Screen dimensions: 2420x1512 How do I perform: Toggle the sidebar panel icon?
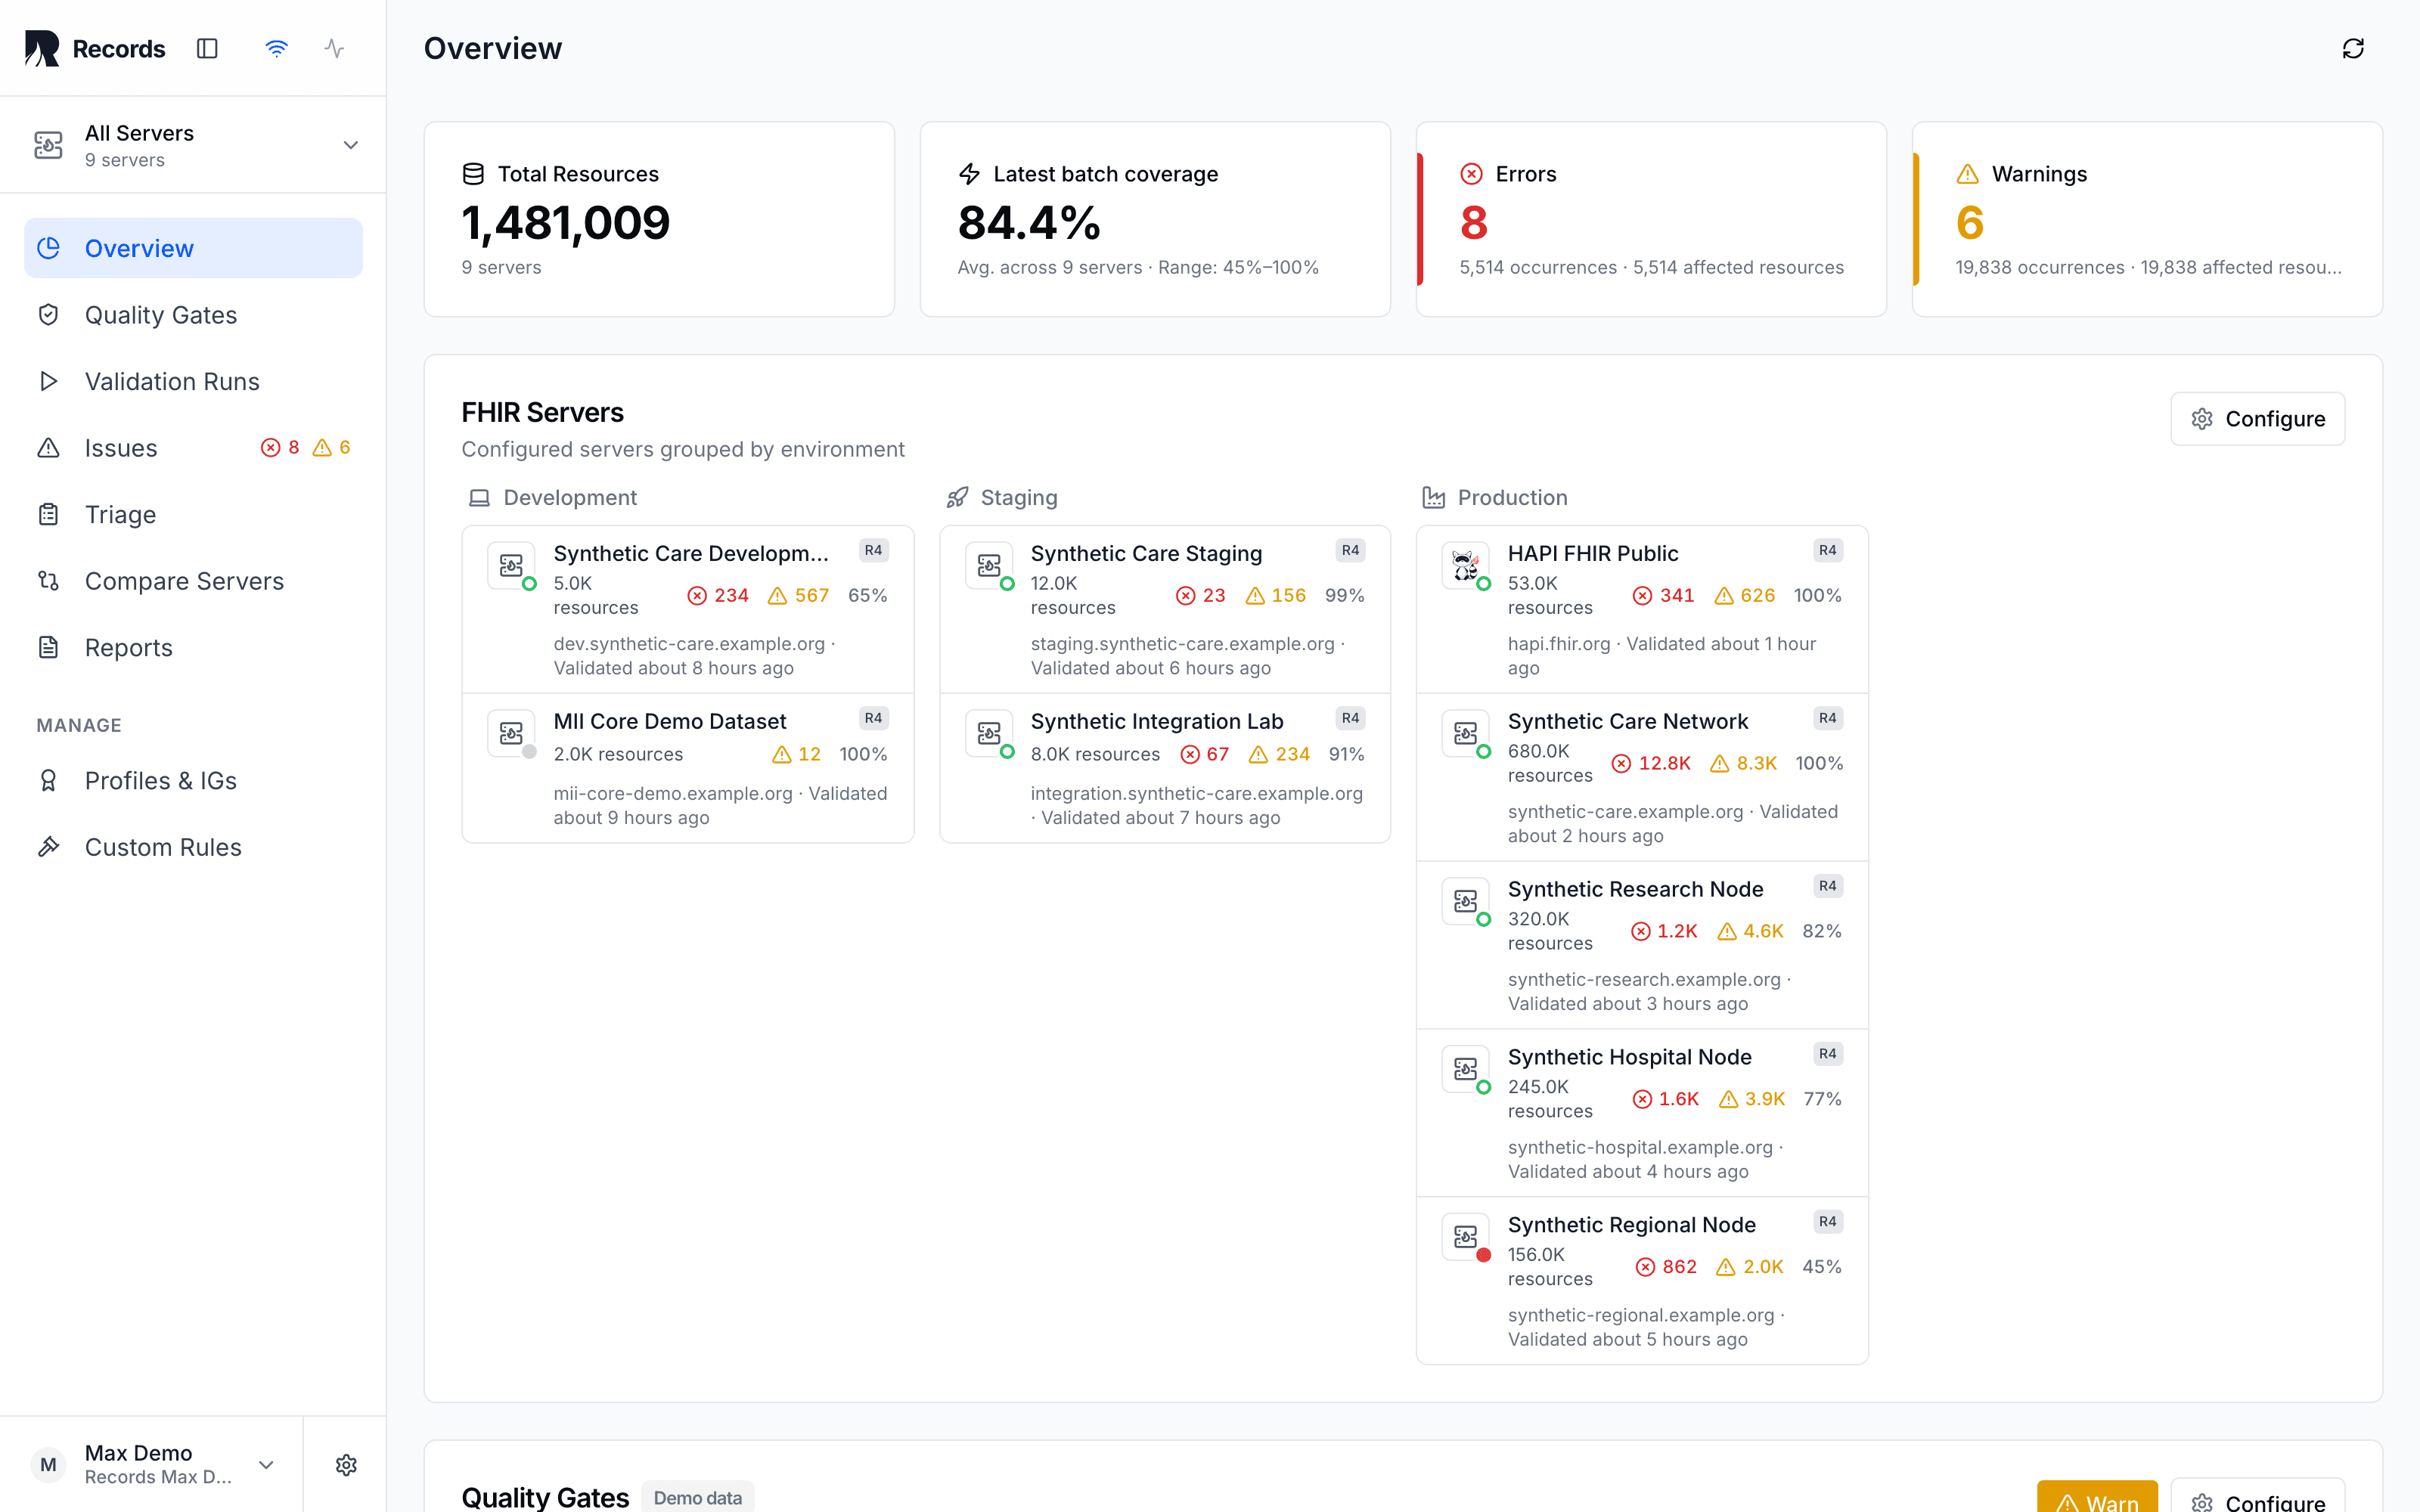207,48
